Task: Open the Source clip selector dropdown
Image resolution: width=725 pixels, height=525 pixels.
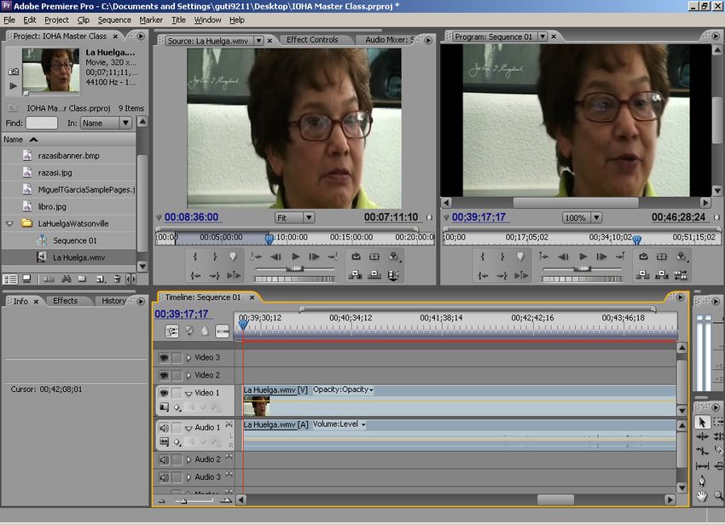Action: coord(259,41)
